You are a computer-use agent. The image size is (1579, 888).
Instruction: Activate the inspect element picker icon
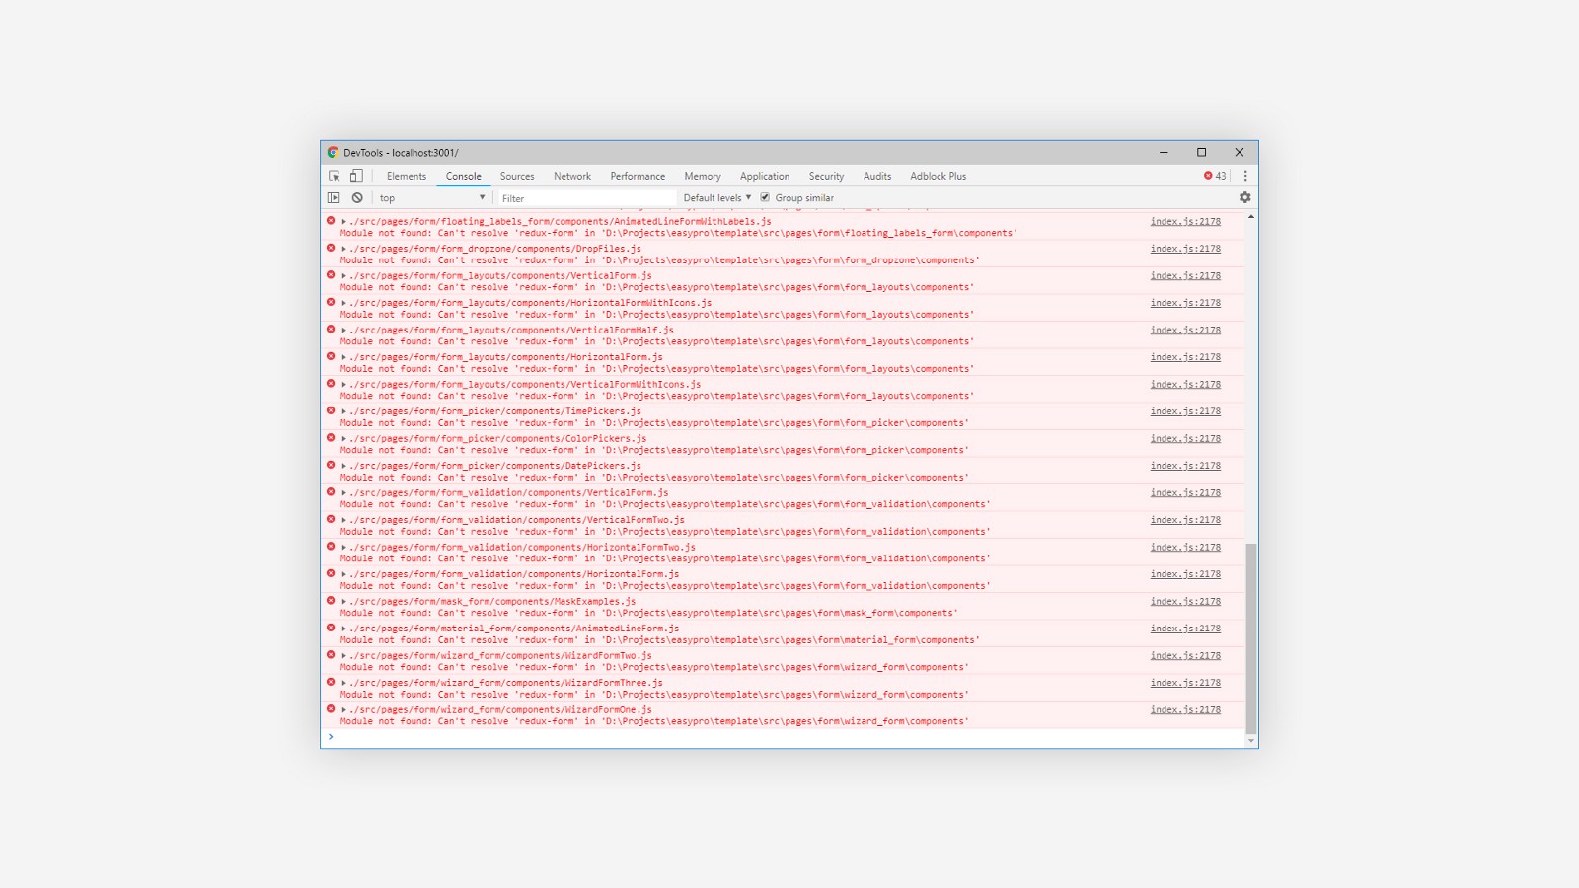[335, 176]
